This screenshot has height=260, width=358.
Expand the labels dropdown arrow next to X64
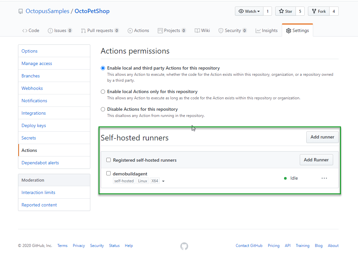(x=163, y=181)
